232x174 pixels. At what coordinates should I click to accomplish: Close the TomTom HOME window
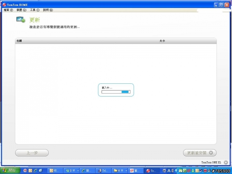click(227, 5)
